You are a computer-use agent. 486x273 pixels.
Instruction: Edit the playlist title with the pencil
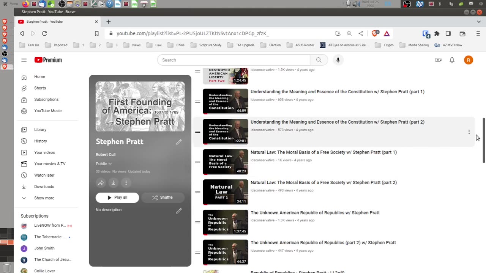(179, 142)
